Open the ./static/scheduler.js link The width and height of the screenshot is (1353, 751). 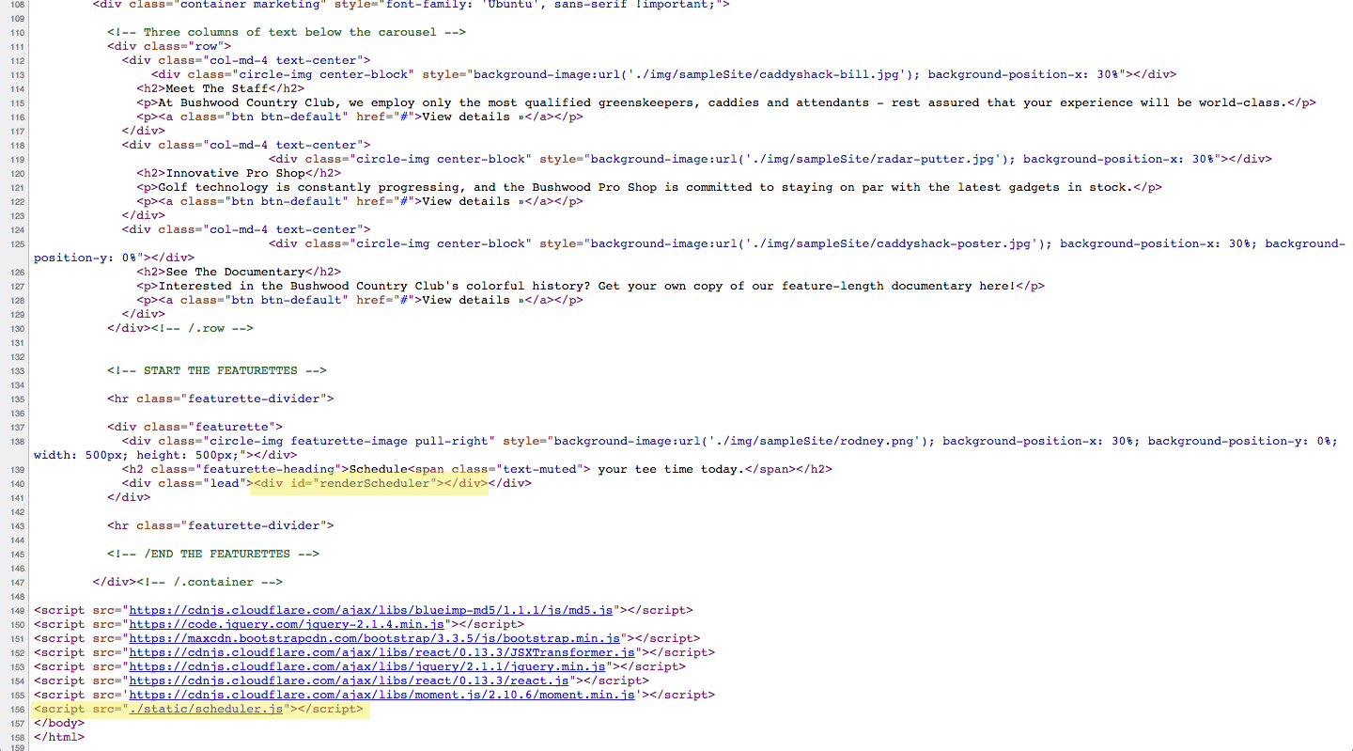(x=206, y=709)
